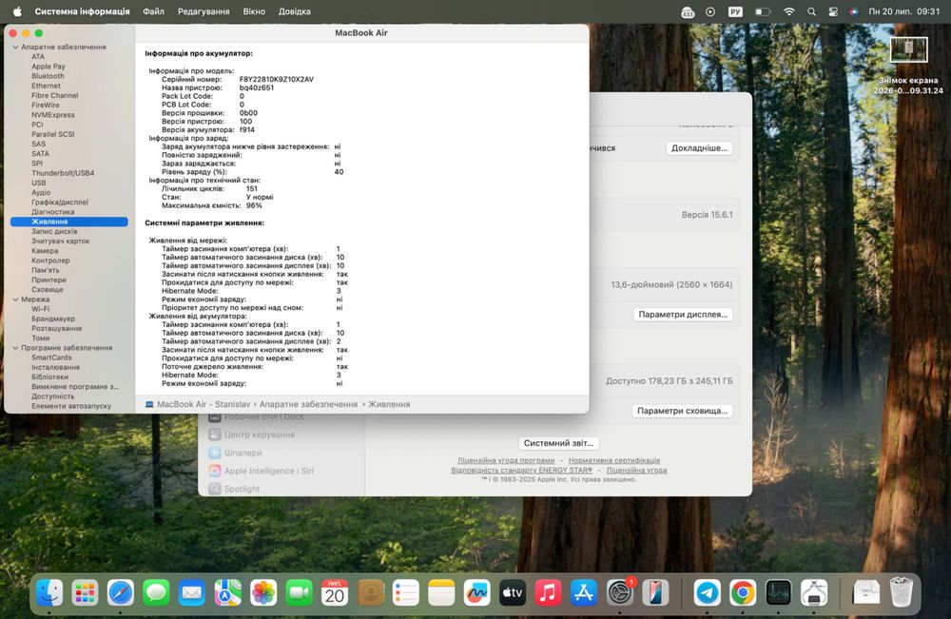
Task: Collapse the Апаратне забезпечення section
Action: coord(16,48)
